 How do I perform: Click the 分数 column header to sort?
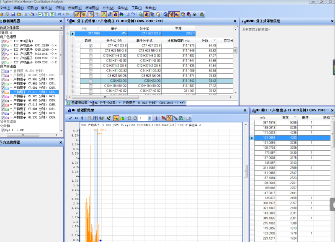click(x=205, y=40)
